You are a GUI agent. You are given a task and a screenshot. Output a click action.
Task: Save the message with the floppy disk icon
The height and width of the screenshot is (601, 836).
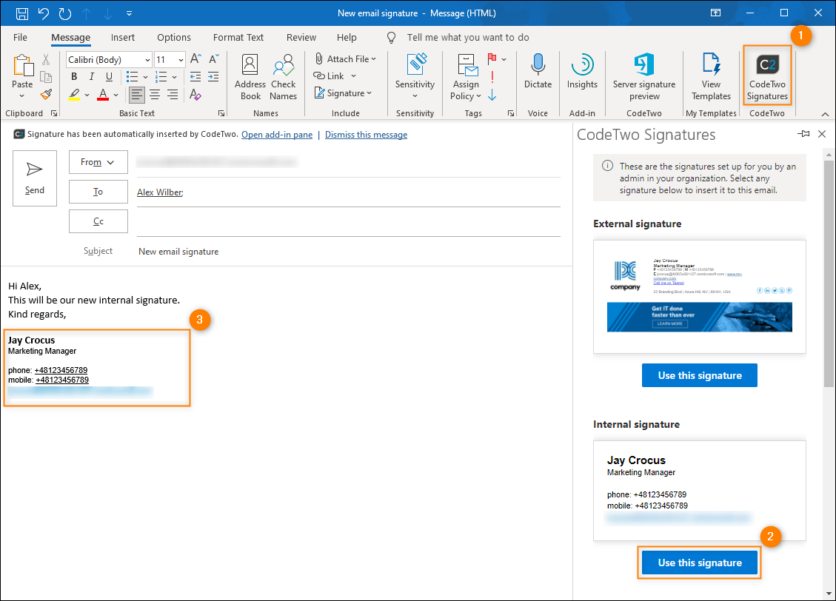coord(22,13)
